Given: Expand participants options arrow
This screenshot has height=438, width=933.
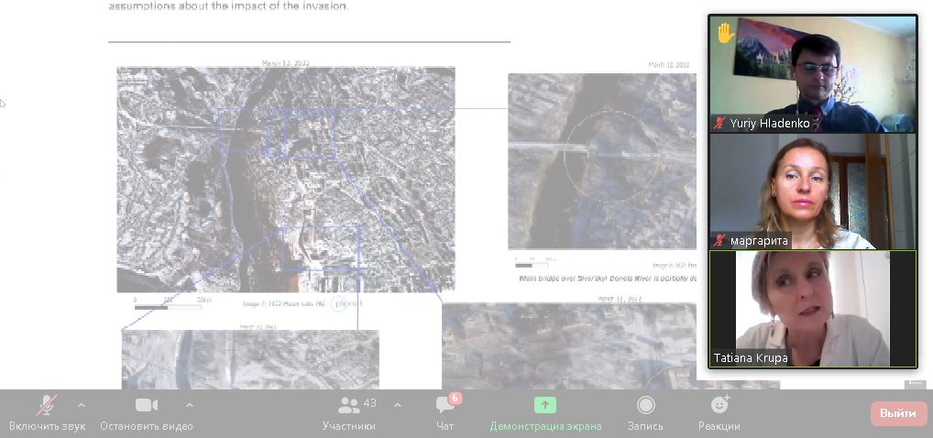Looking at the screenshot, I should (x=398, y=405).
